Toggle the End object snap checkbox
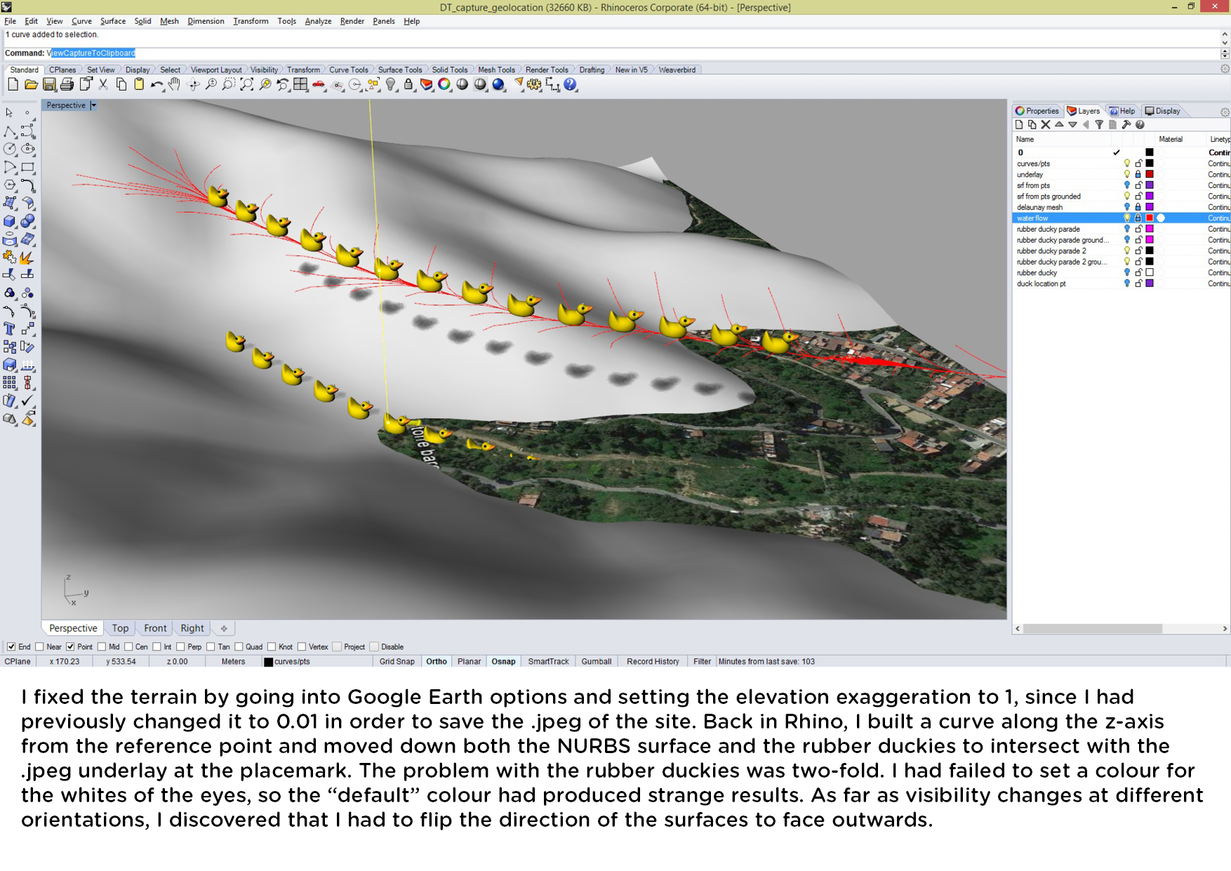Viewport: 1231px width, 871px height. [11, 647]
